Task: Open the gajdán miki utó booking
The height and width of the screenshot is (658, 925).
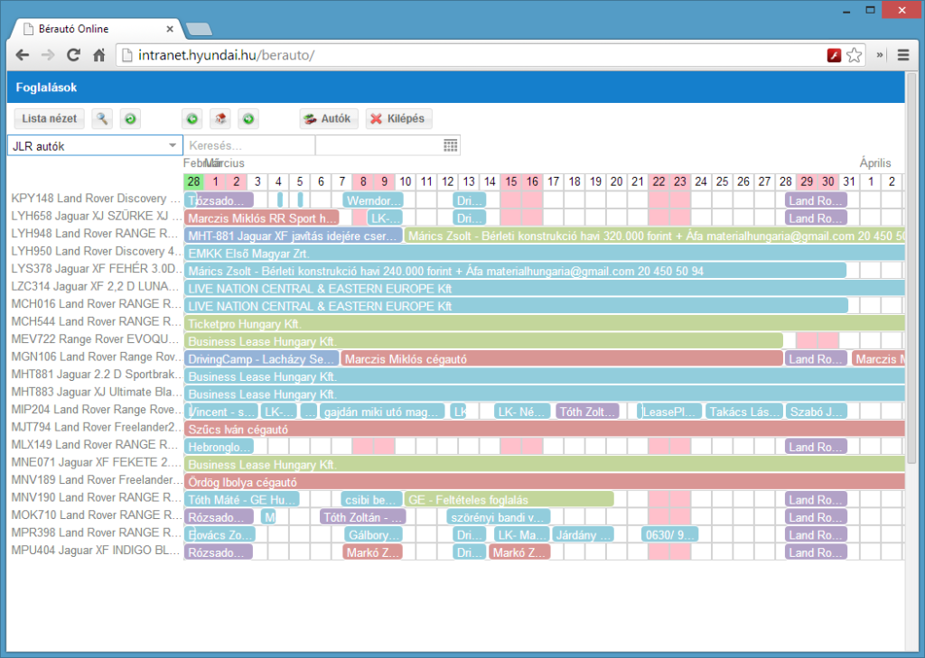Action: (x=382, y=412)
